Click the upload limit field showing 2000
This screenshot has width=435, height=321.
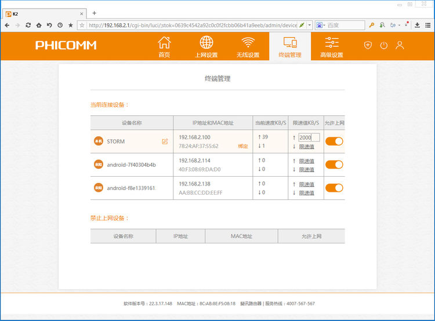coord(309,137)
